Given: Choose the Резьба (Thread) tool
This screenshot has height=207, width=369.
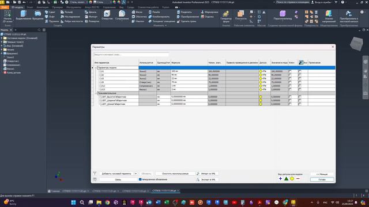Looking at the screenshot, I should coord(154,12).
